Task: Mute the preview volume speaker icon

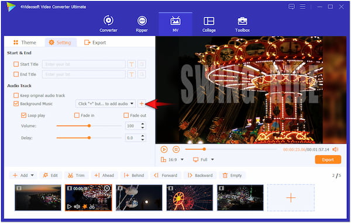Action: 335,149
